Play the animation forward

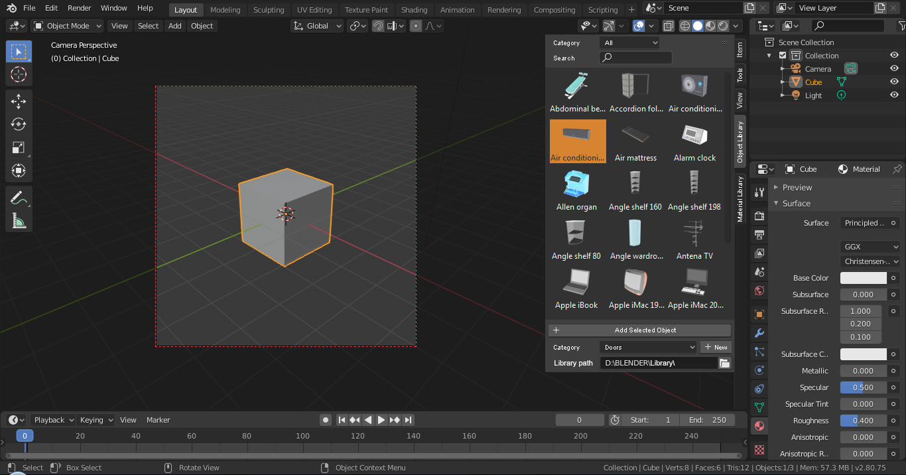click(x=381, y=419)
